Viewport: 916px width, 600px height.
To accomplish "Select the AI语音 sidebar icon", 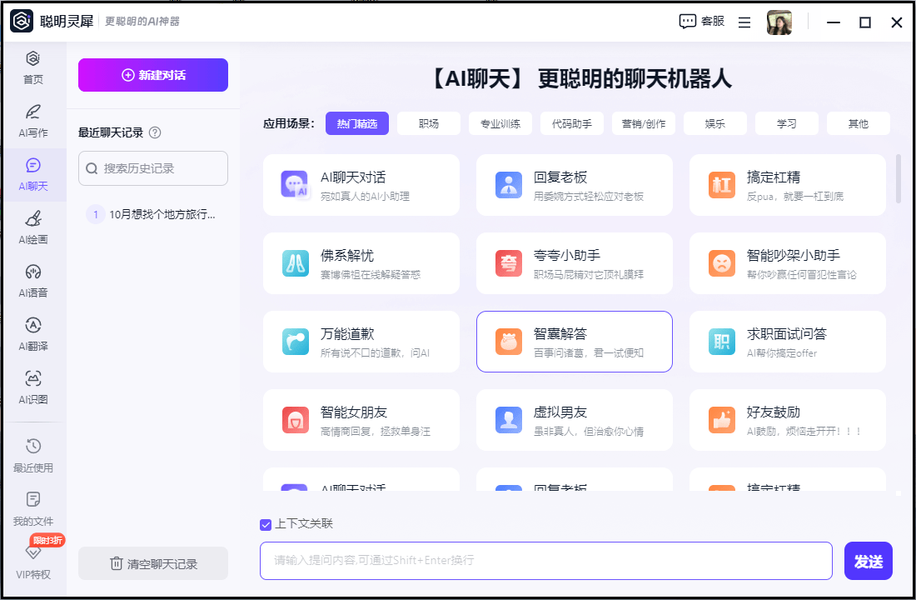I will coord(33,272).
